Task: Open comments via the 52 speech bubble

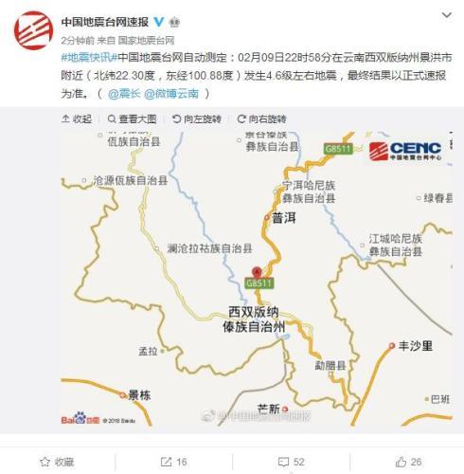Action: (x=291, y=462)
